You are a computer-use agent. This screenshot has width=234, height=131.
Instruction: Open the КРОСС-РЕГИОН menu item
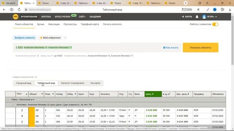click(x=63, y=17)
